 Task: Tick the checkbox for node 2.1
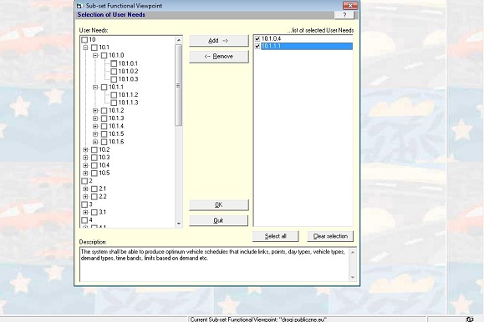(x=94, y=189)
